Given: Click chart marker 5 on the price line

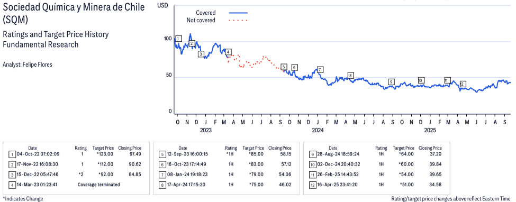Looking at the screenshot, I should pos(284,67).
